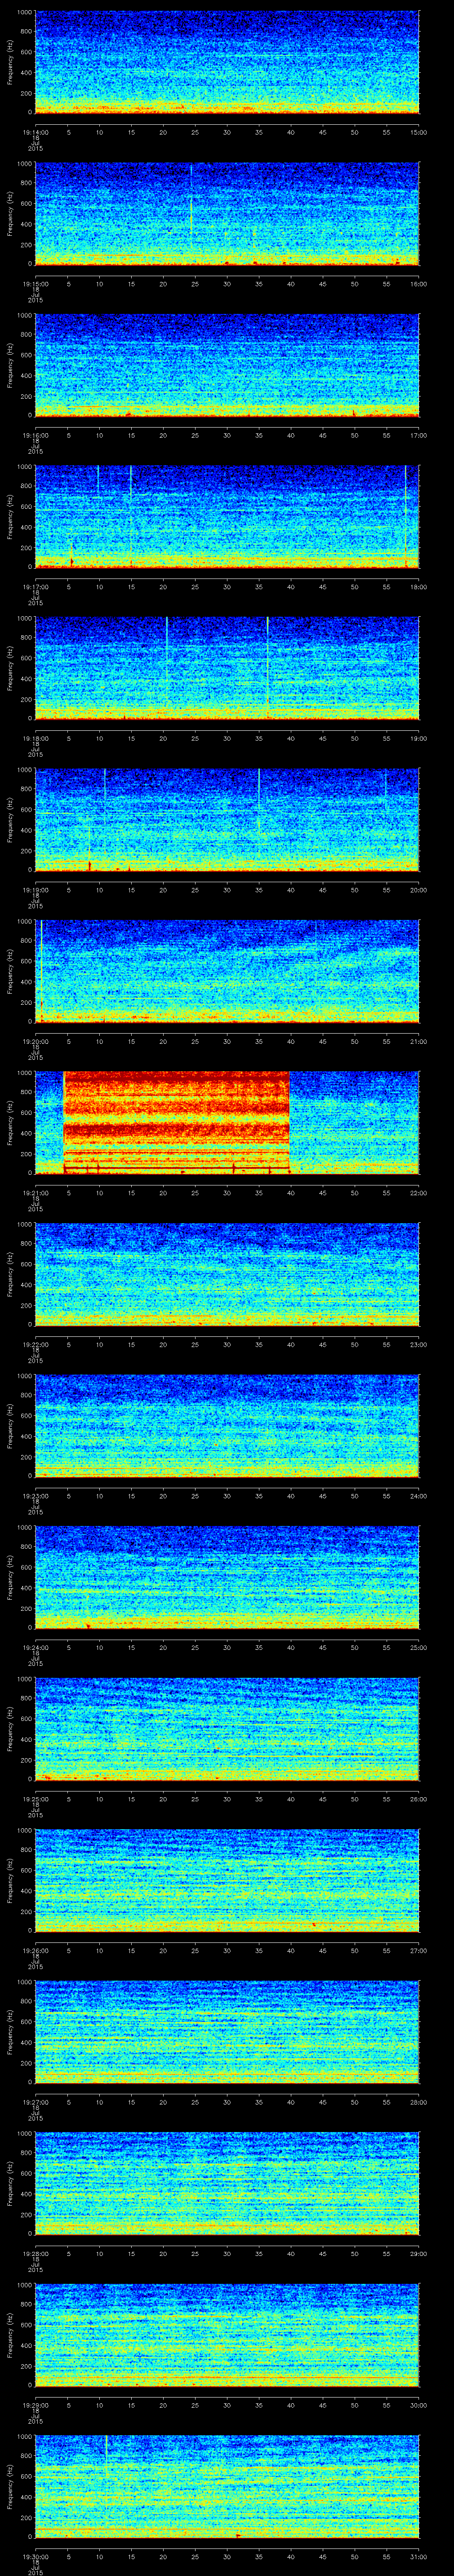Click the 1000 Hz tick label on the 19:14:00 panel
The image size is (454, 2576).
(x=25, y=13)
